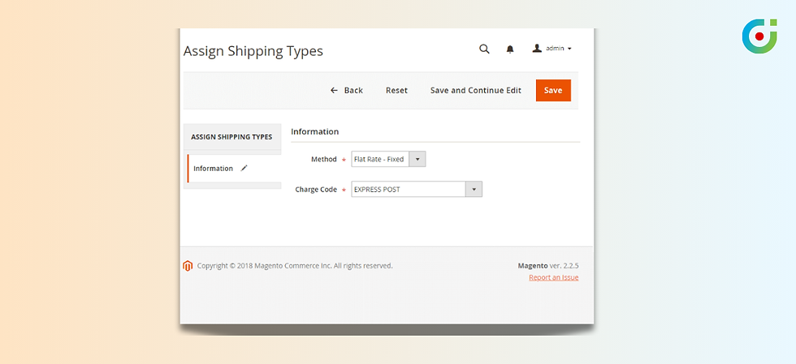Open the notifications bell
The image size is (796, 364).
510,49
